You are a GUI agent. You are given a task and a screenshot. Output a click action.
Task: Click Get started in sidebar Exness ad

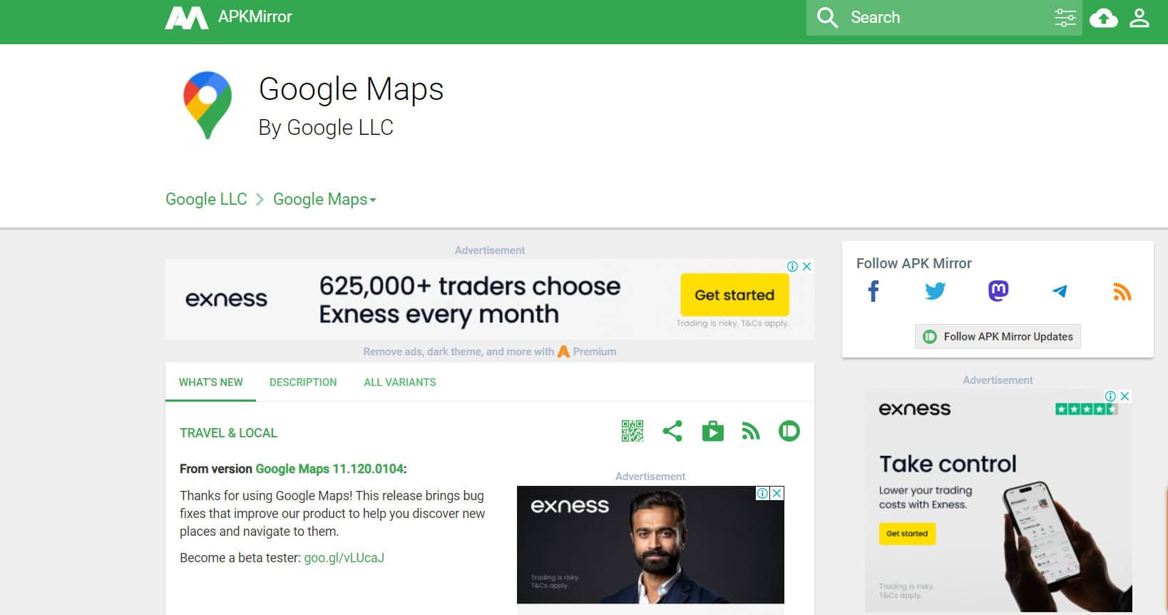(x=907, y=534)
